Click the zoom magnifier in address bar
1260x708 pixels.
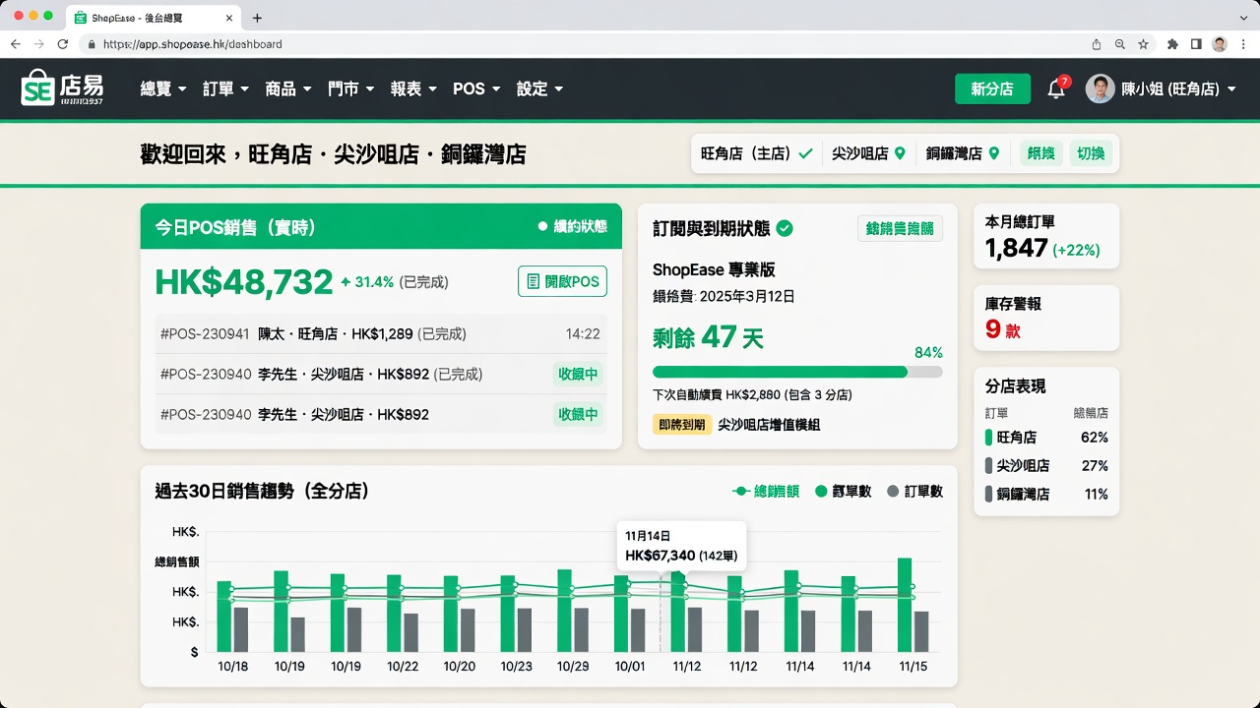(x=1120, y=44)
